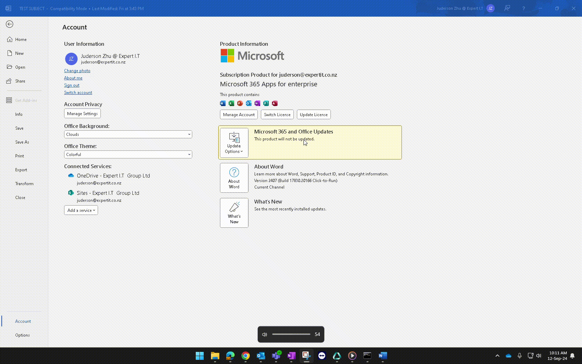
Task: Click the Outlook icon under This product contains
Action: click(x=249, y=103)
